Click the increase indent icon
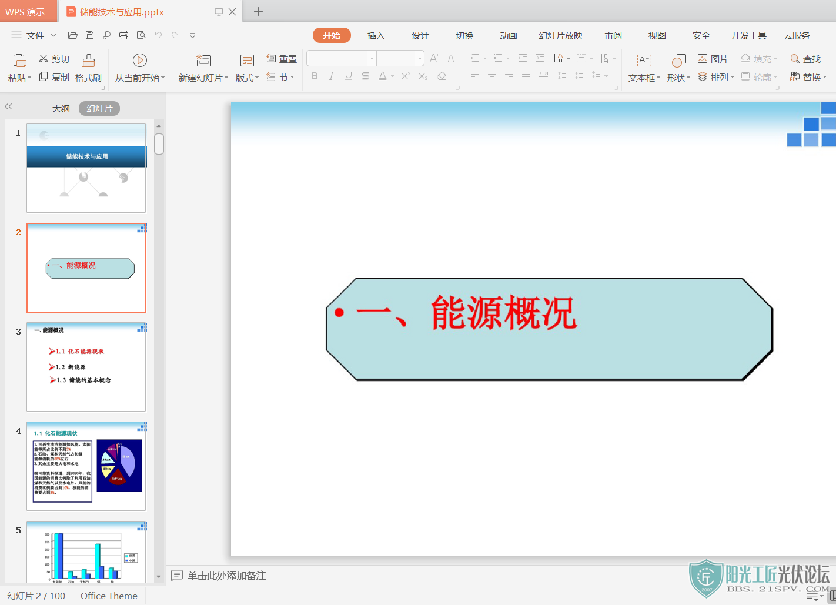 [540, 58]
